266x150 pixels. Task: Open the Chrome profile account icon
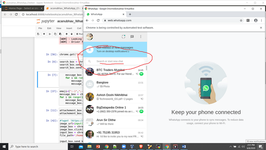(x=256, y=20)
